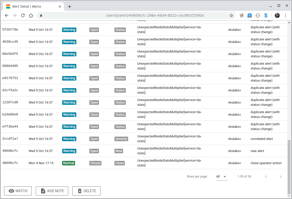Click the vertical scrollbar thumb
Viewport: 292px width, 199px height.
(289, 164)
